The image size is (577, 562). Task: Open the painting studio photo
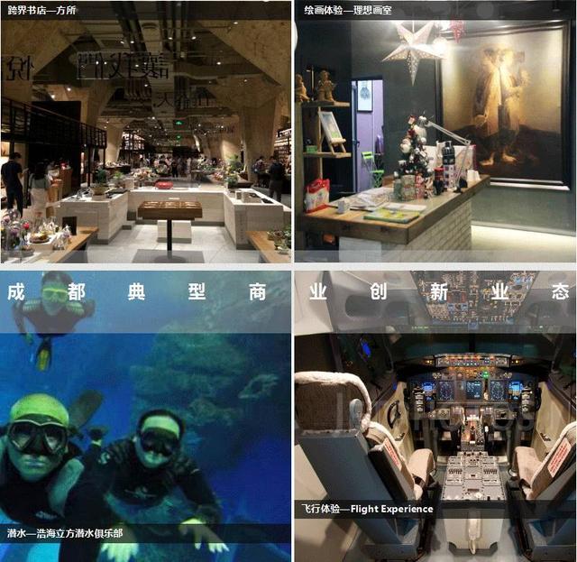435,135
